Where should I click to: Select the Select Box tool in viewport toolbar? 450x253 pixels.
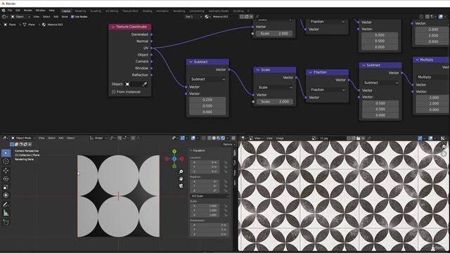click(6, 153)
